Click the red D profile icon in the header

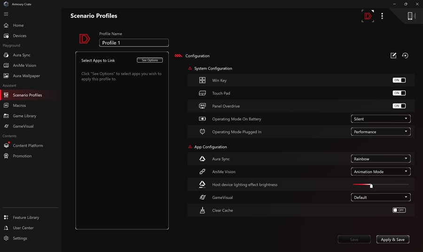[368, 16]
